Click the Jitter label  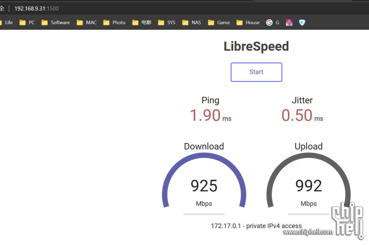tap(302, 100)
